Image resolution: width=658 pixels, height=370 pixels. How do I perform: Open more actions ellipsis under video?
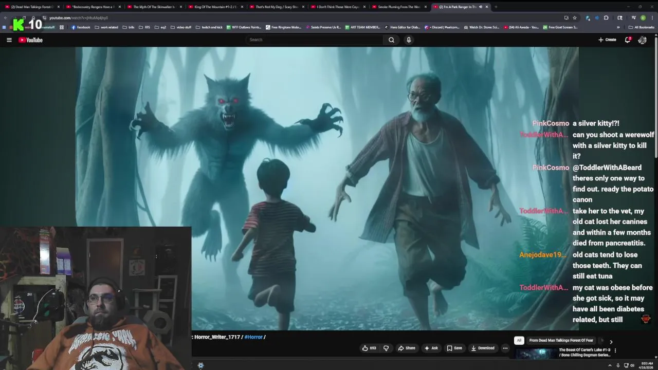[505, 348]
